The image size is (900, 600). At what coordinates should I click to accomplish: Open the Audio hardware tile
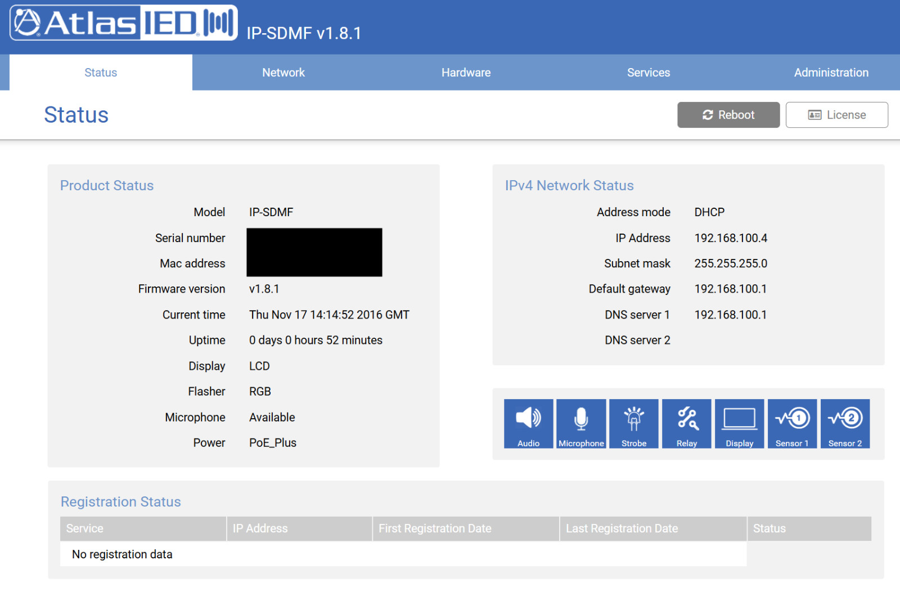coord(528,424)
